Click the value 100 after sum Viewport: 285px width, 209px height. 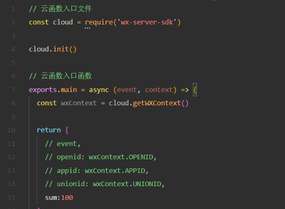pyautogui.click(x=67, y=197)
